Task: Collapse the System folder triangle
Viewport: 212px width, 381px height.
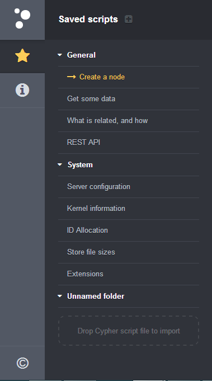Action: pos(60,164)
